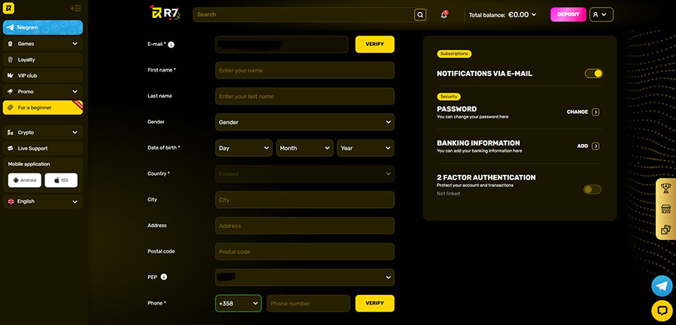Click the R7 logo

coord(165,13)
